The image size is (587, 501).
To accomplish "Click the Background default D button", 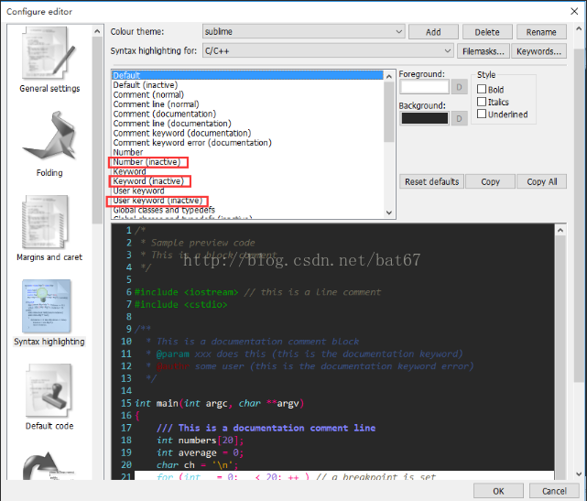I will click(459, 119).
